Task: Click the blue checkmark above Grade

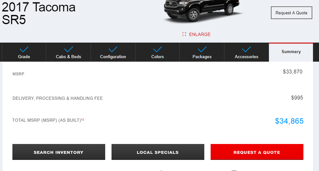Action: (24, 49)
